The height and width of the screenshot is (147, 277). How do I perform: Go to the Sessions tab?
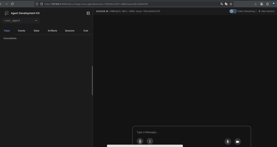(x=70, y=31)
